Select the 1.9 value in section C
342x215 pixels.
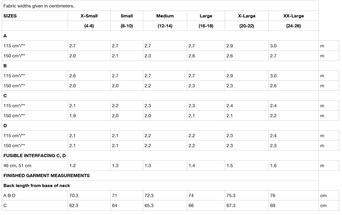(72, 116)
